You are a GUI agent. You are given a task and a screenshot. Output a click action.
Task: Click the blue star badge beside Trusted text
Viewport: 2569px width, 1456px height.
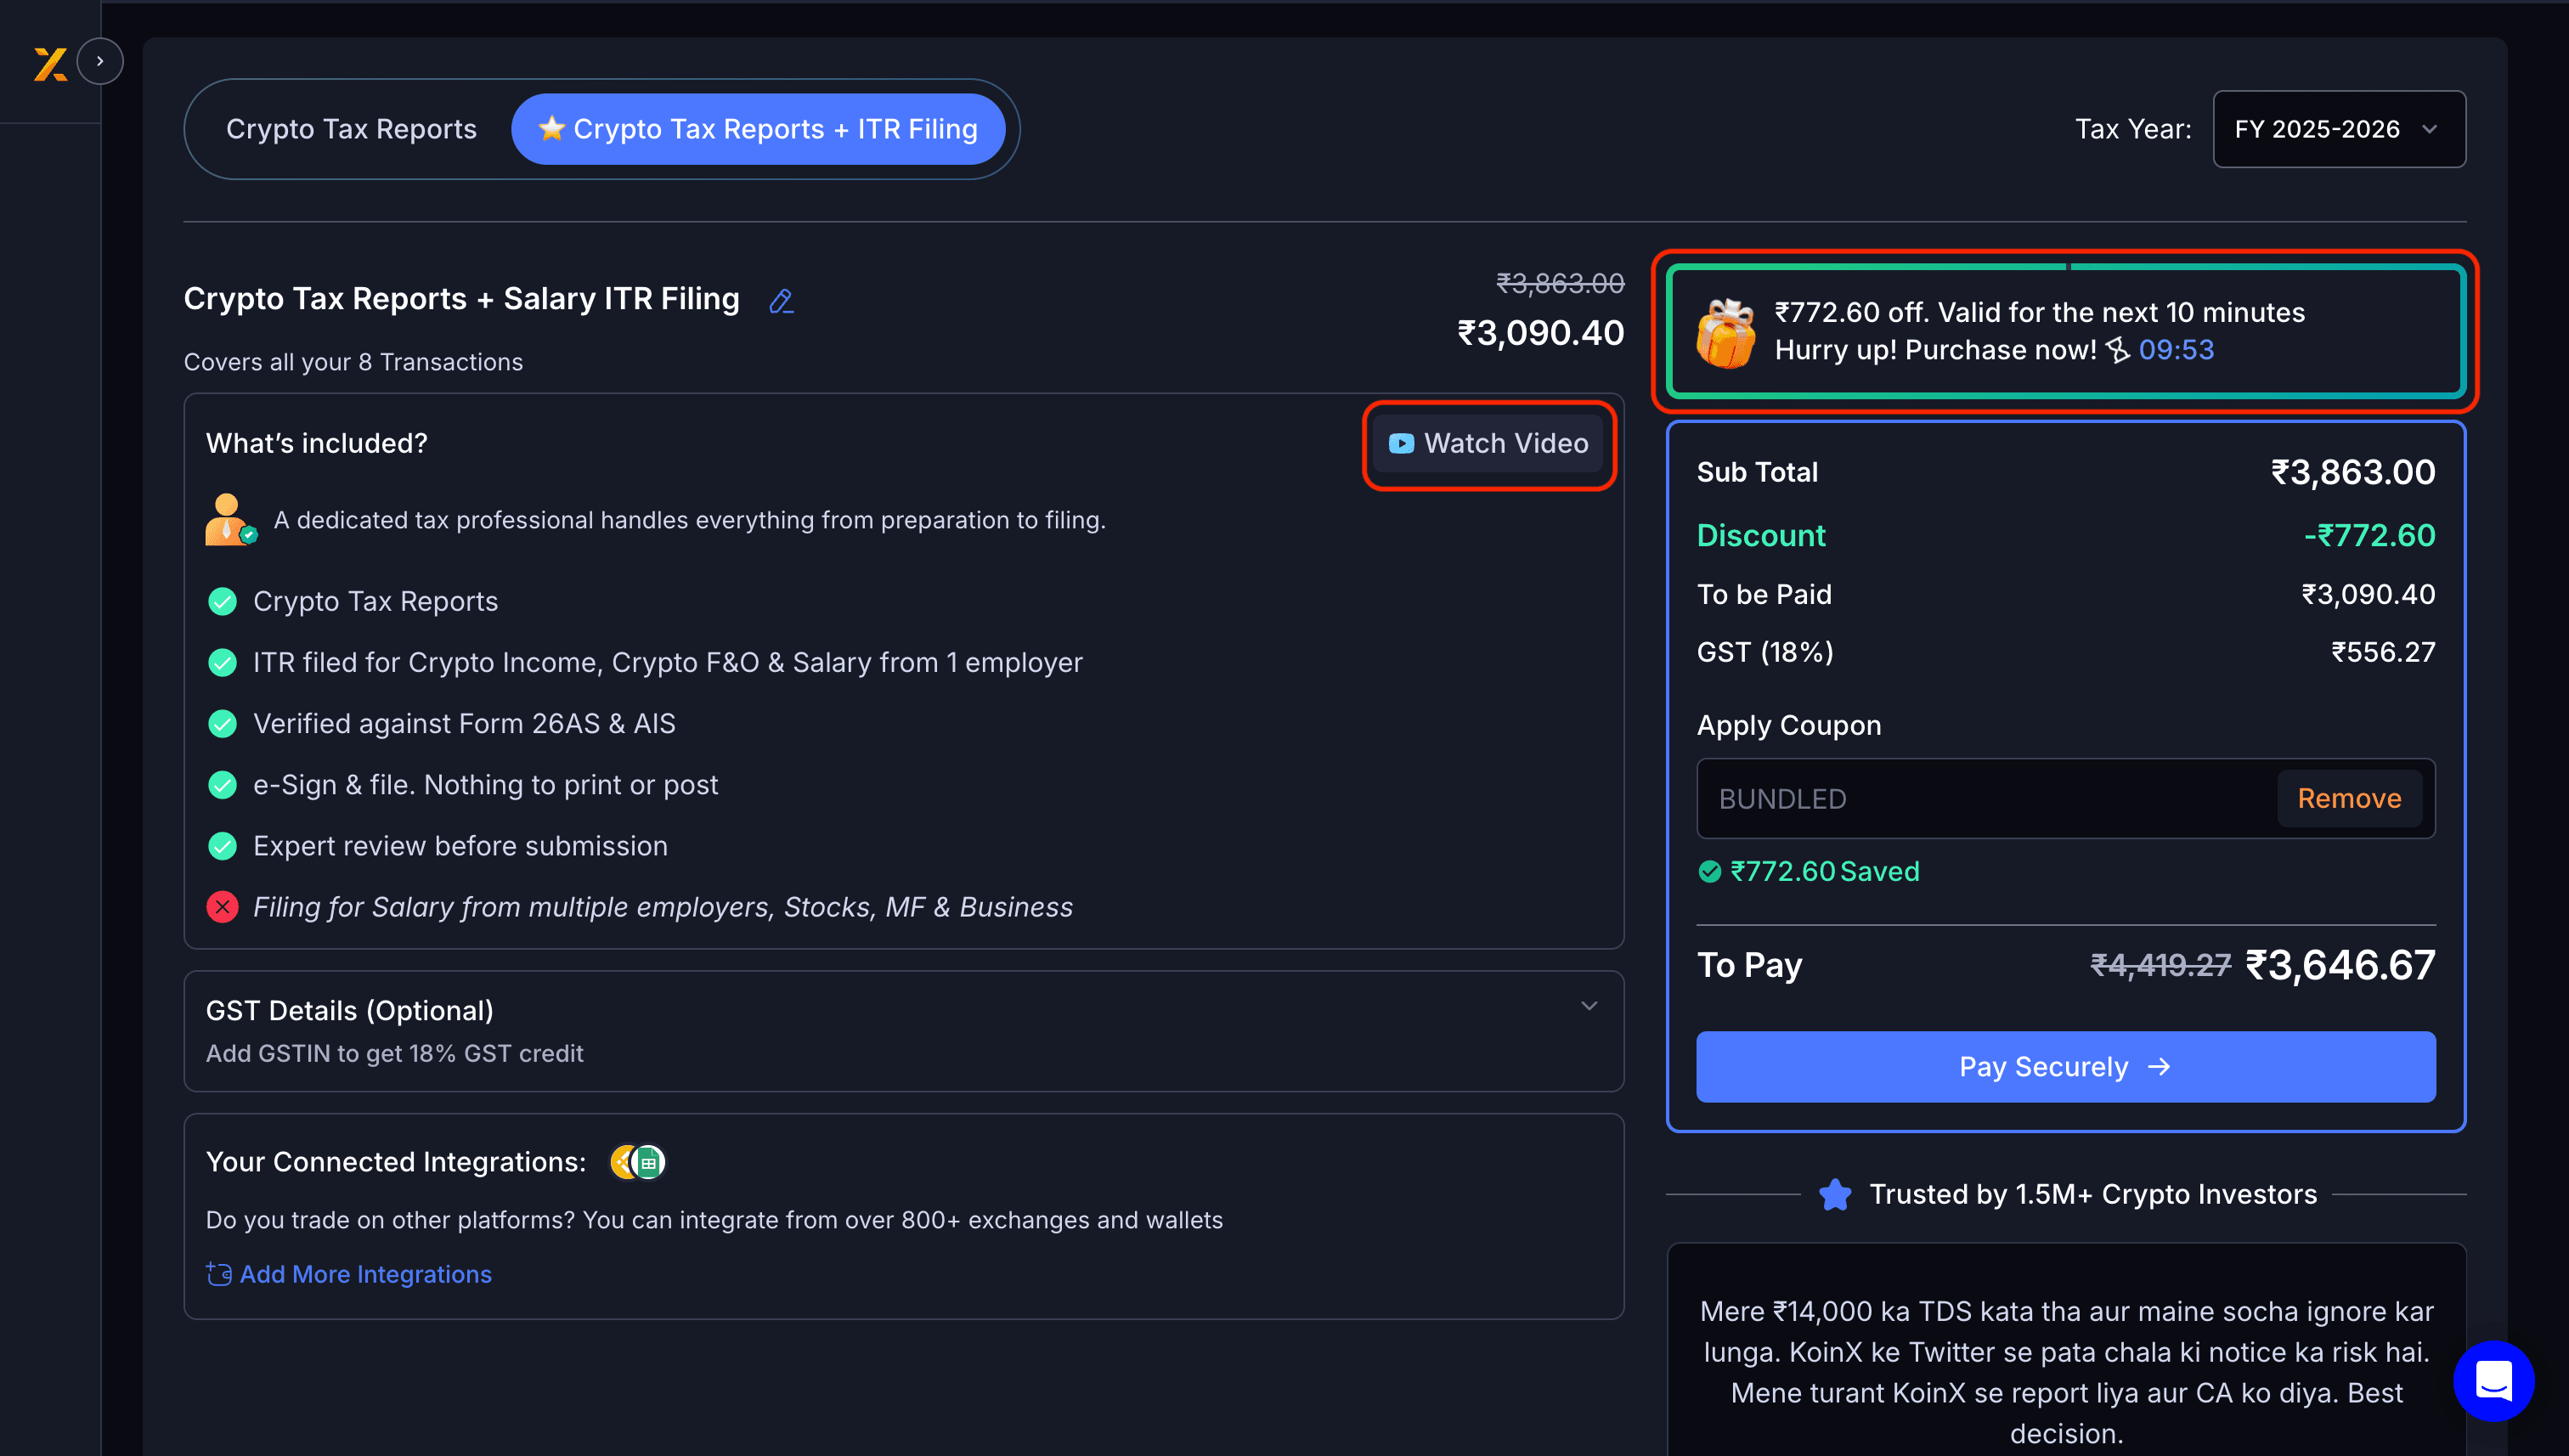(1835, 1195)
